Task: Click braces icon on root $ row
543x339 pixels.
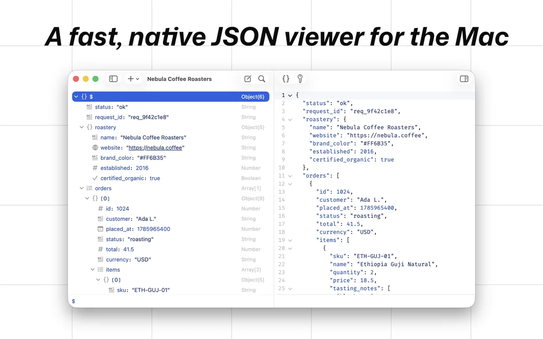Action: tap(84, 97)
